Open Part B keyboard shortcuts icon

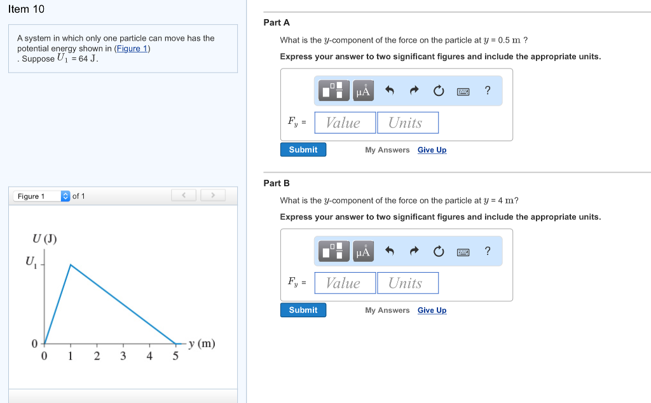(463, 250)
